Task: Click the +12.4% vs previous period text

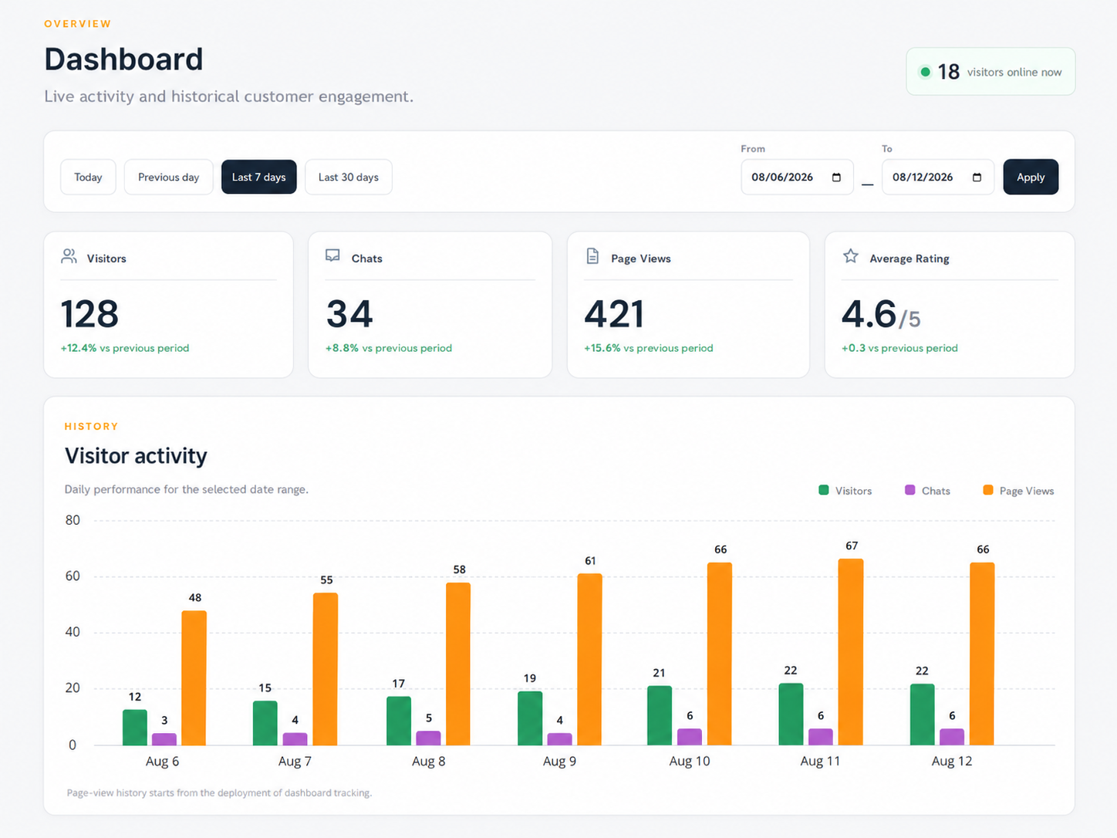Action: 125,348
